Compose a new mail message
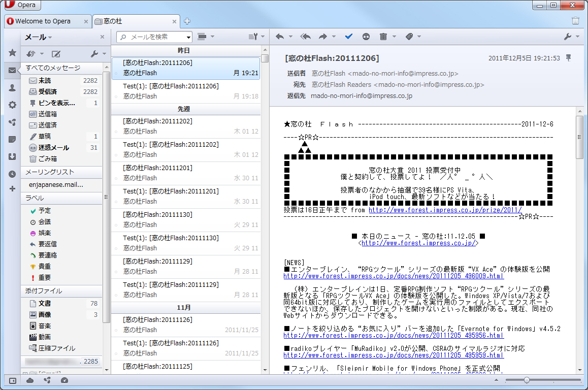 point(56,53)
